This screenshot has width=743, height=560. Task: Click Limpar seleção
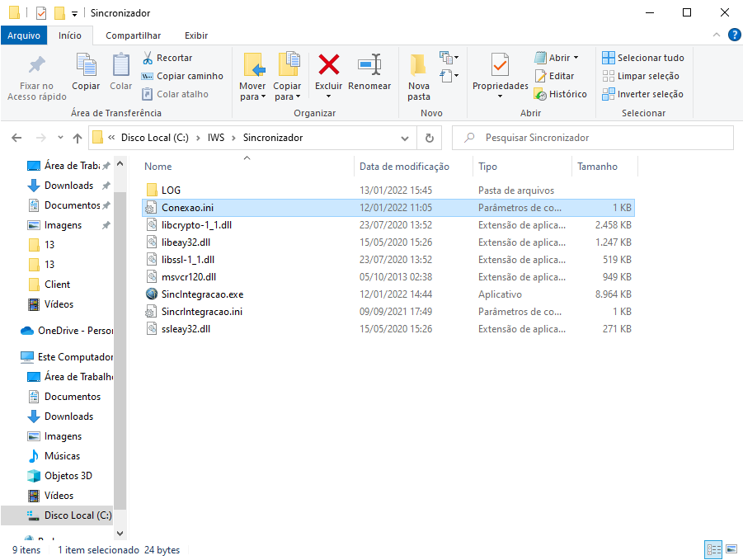pyautogui.click(x=641, y=76)
